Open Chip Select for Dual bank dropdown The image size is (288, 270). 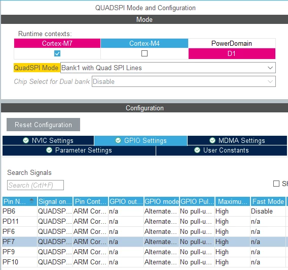tap(184, 81)
